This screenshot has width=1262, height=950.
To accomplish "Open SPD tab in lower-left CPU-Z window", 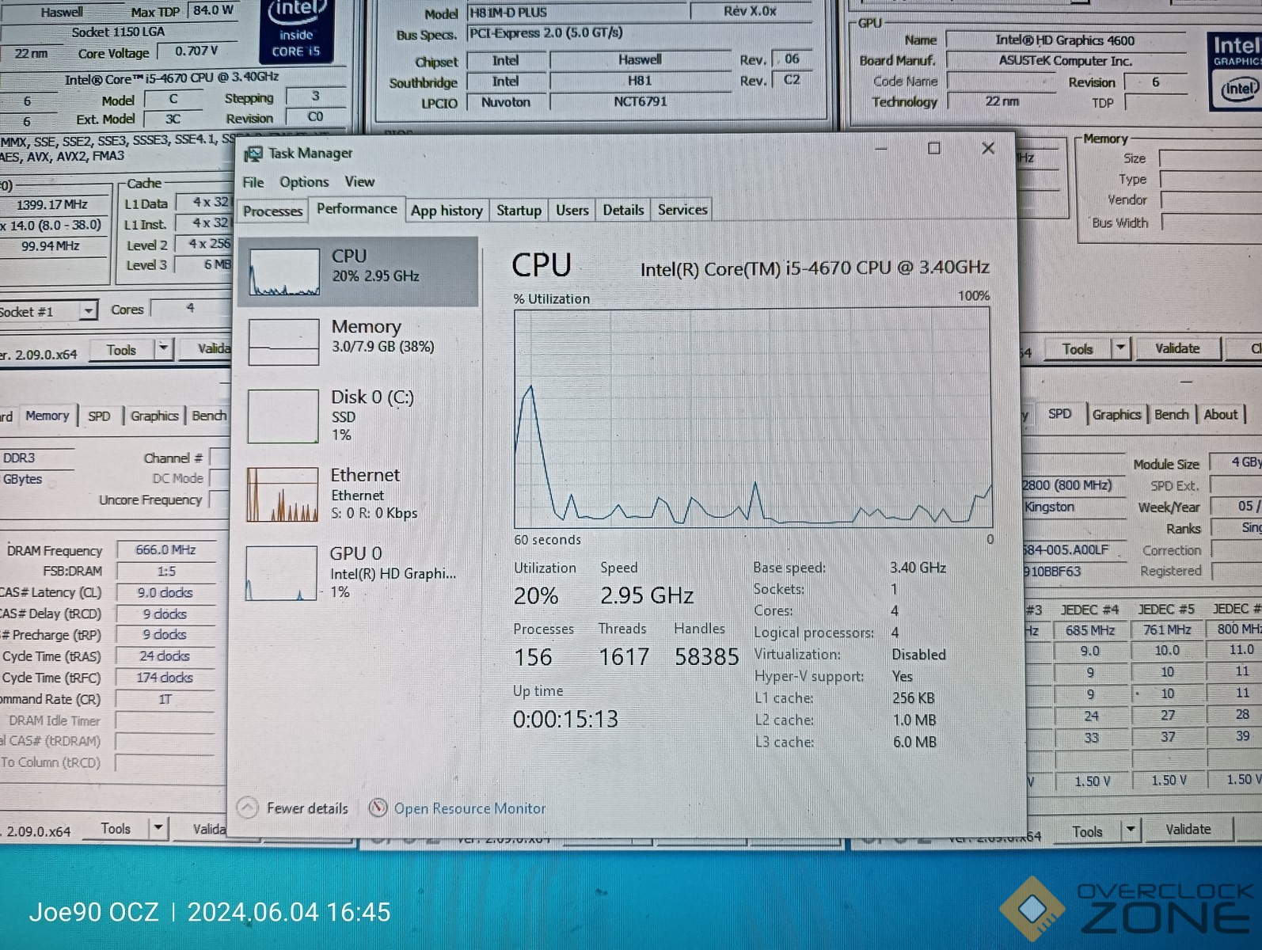I will coord(99,416).
